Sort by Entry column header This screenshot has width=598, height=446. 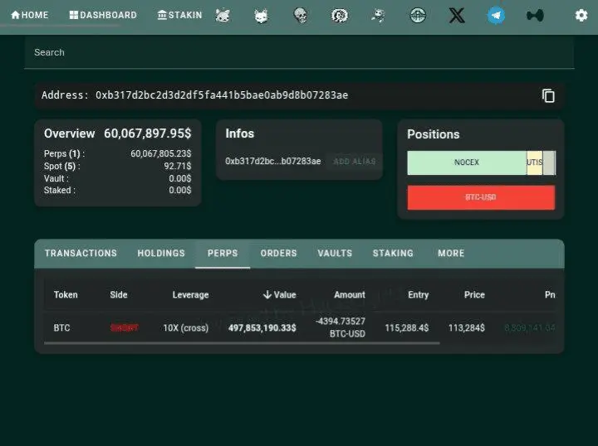pos(419,295)
